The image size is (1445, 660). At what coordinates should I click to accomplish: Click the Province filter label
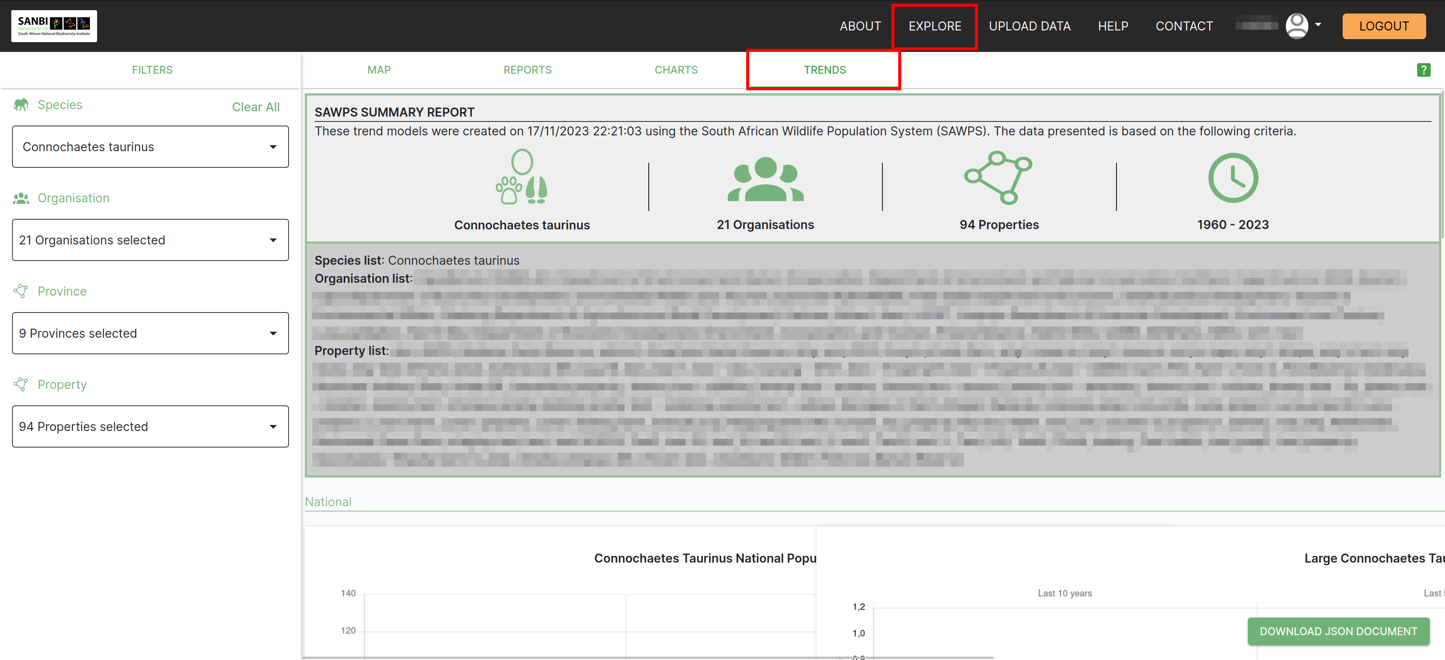tap(62, 291)
